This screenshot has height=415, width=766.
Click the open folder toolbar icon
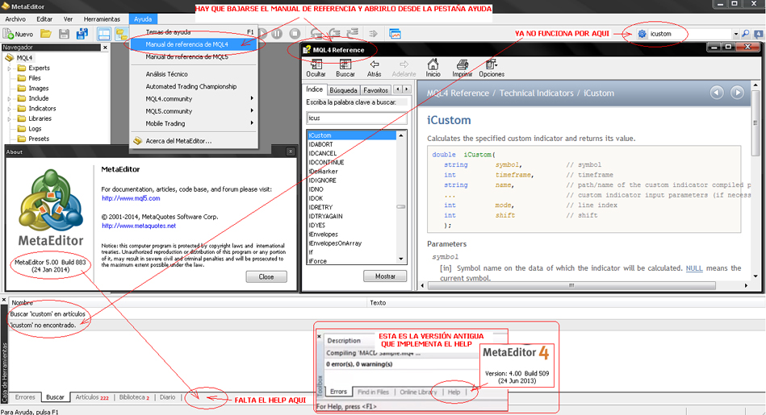coord(46,34)
